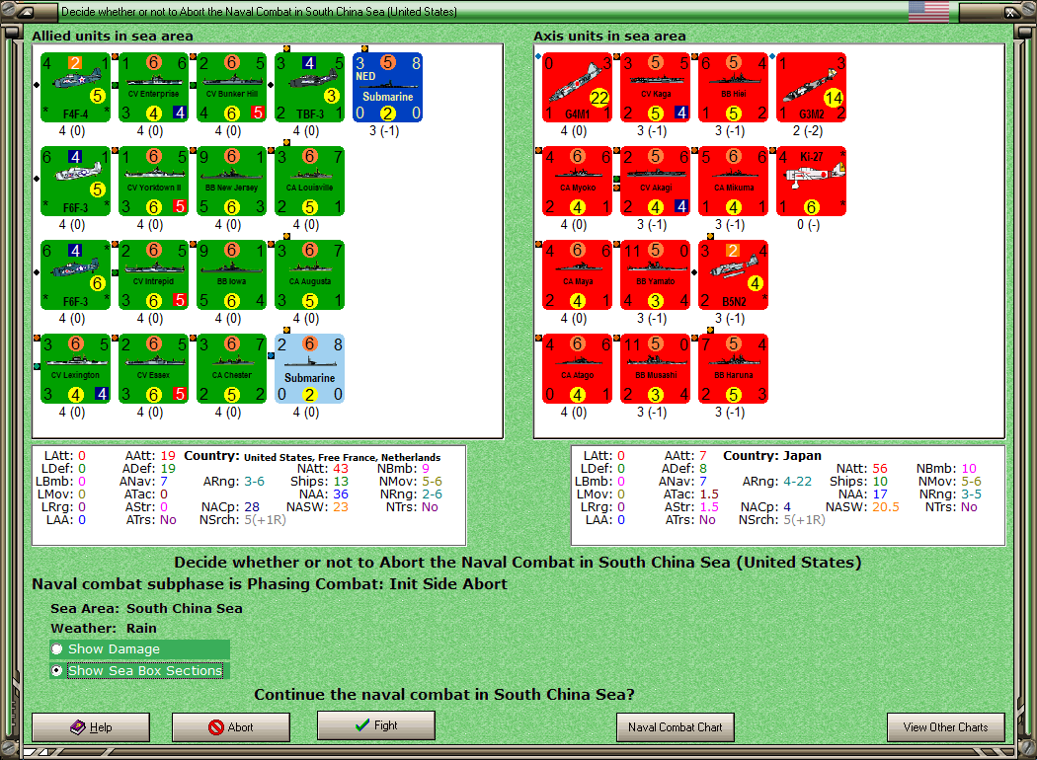Screen dimensions: 1037x760
Task: Select the CV Essex carrier counter
Action: coord(153,369)
